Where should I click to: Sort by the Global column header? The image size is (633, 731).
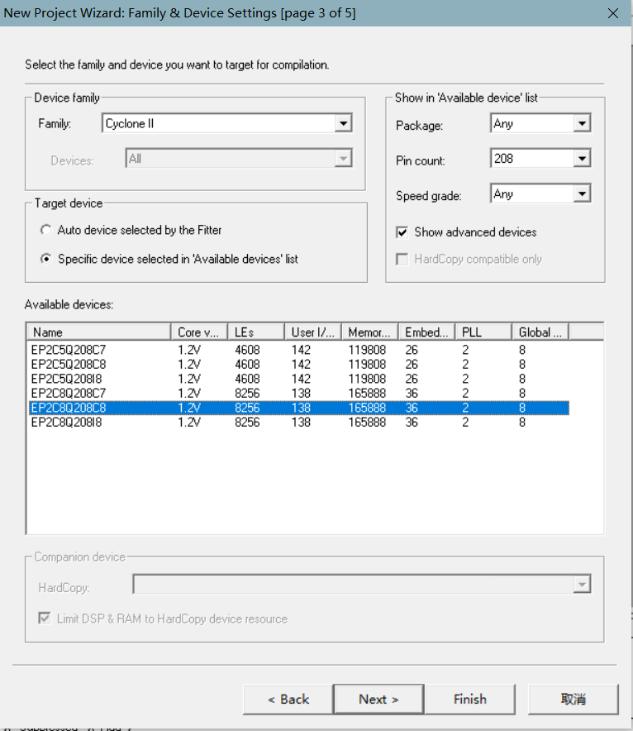[540, 332]
